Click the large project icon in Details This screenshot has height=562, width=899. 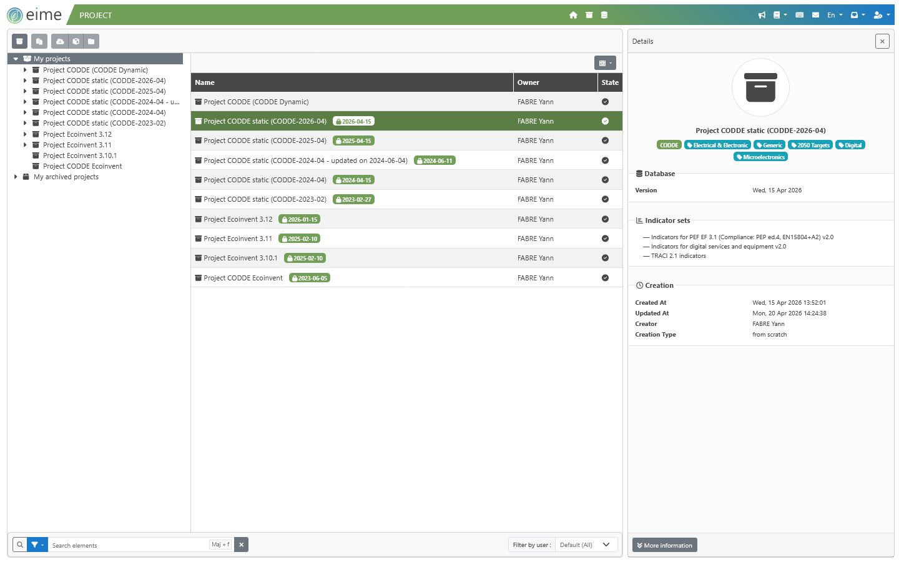tap(760, 87)
